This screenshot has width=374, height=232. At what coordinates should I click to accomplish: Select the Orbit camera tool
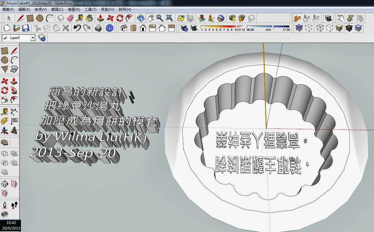click(141, 18)
